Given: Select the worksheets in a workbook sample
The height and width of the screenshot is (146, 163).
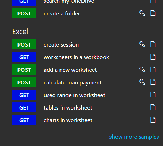Looking at the screenshot, I should tap(76, 57).
